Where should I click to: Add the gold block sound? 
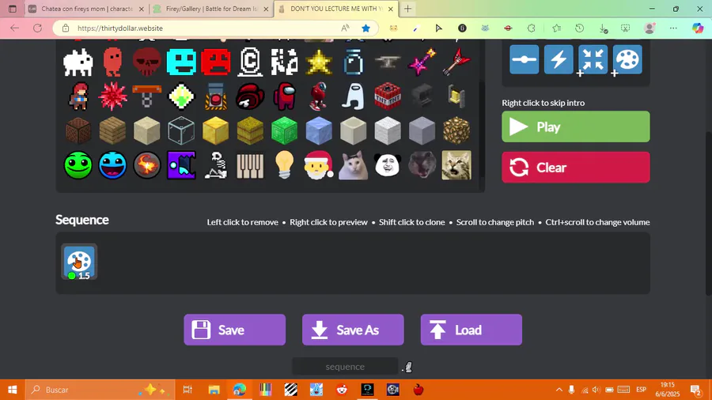(x=216, y=130)
